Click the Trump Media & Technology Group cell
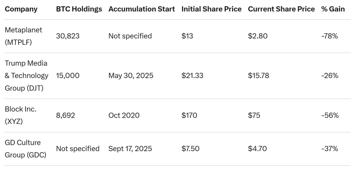Viewport: 358px width, 170px height. (27, 75)
